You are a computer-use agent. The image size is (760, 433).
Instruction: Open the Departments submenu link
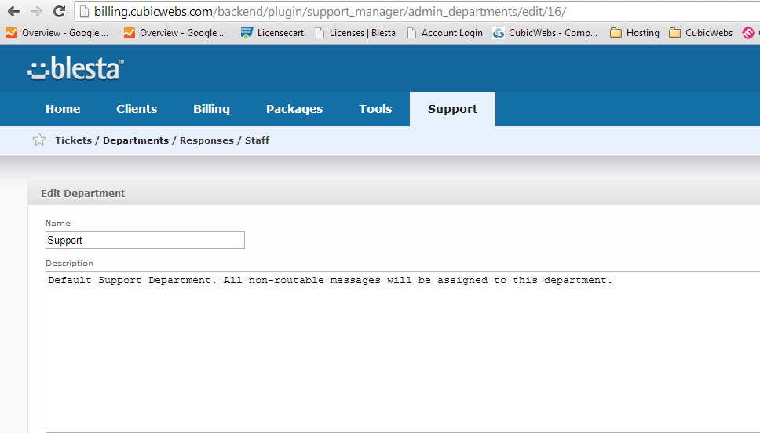point(136,140)
